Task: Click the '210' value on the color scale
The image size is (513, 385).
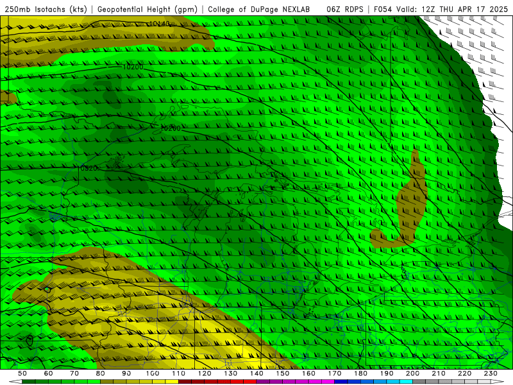Action: [439, 373]
